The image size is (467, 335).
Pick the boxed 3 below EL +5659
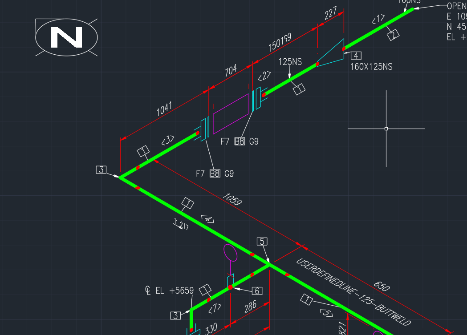tap(175, 316)
